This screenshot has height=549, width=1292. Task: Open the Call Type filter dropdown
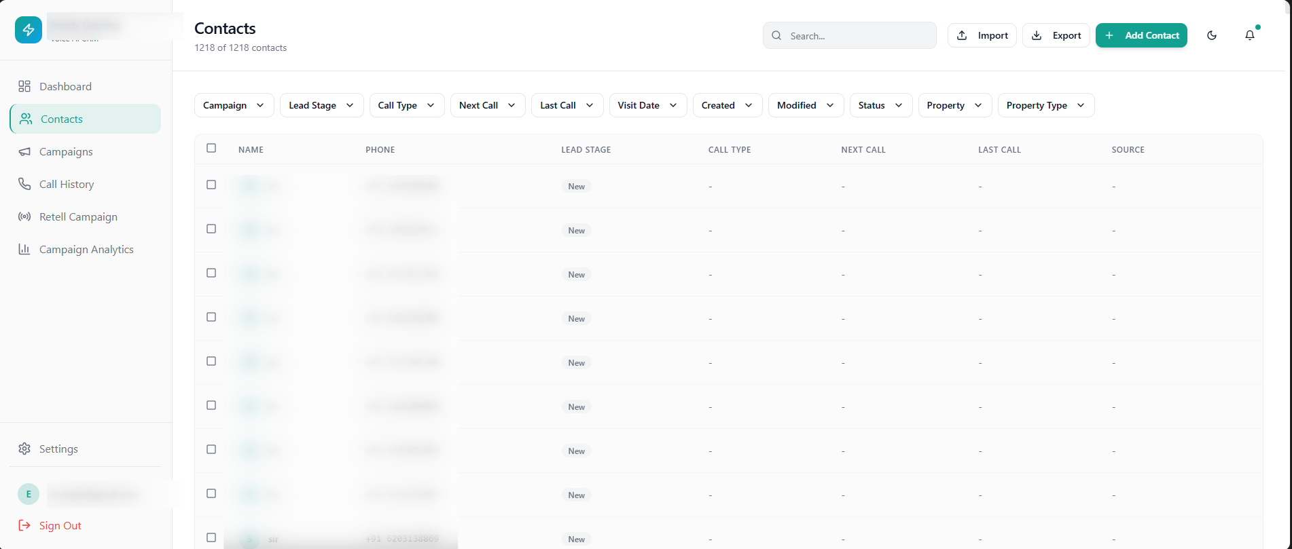click(407, 105)
